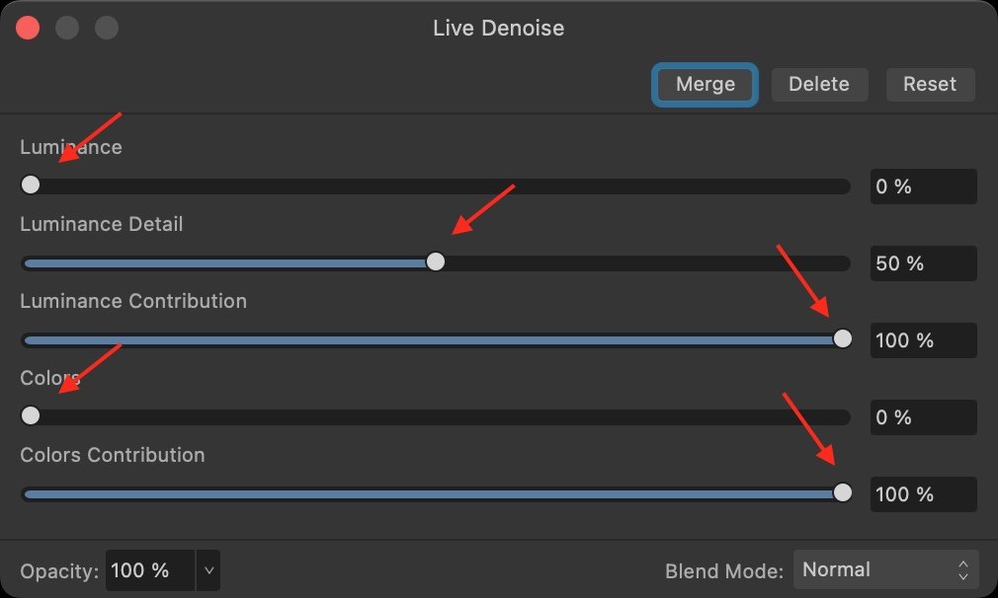Click the Luminance label text
Image resolution: width=998 pixels, height=598 pixels.
click(x=69, y=146)
